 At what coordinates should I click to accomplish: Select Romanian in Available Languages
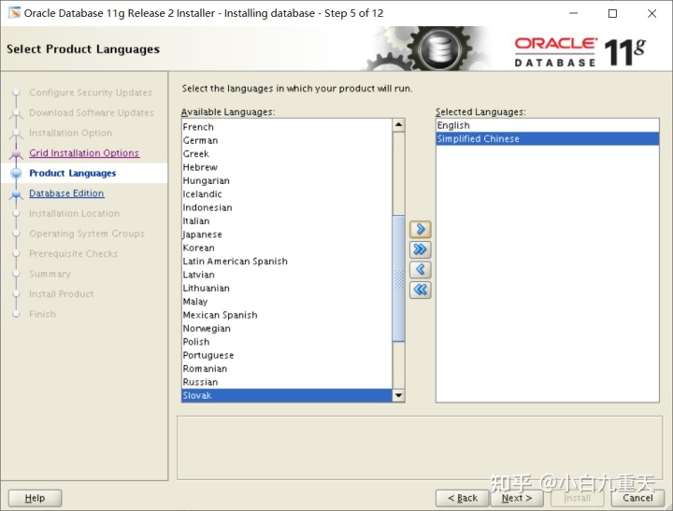pos(287,369)
